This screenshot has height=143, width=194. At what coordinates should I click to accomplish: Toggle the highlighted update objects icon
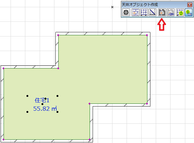point(189,13)
